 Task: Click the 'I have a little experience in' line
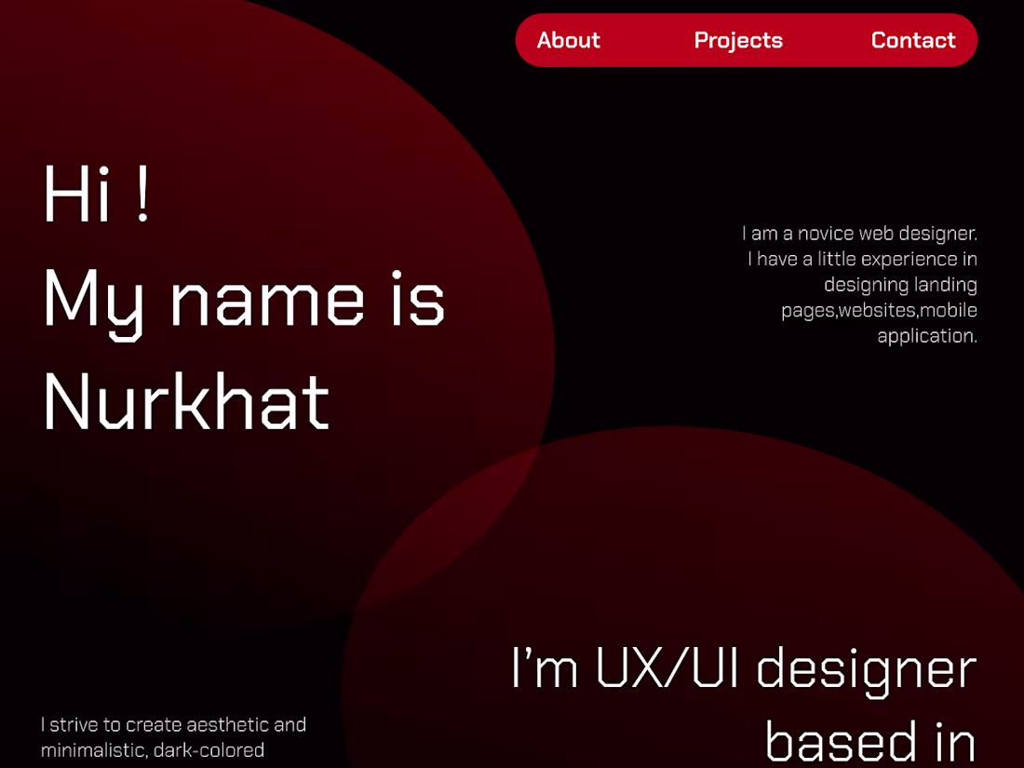tap(862, 260)
